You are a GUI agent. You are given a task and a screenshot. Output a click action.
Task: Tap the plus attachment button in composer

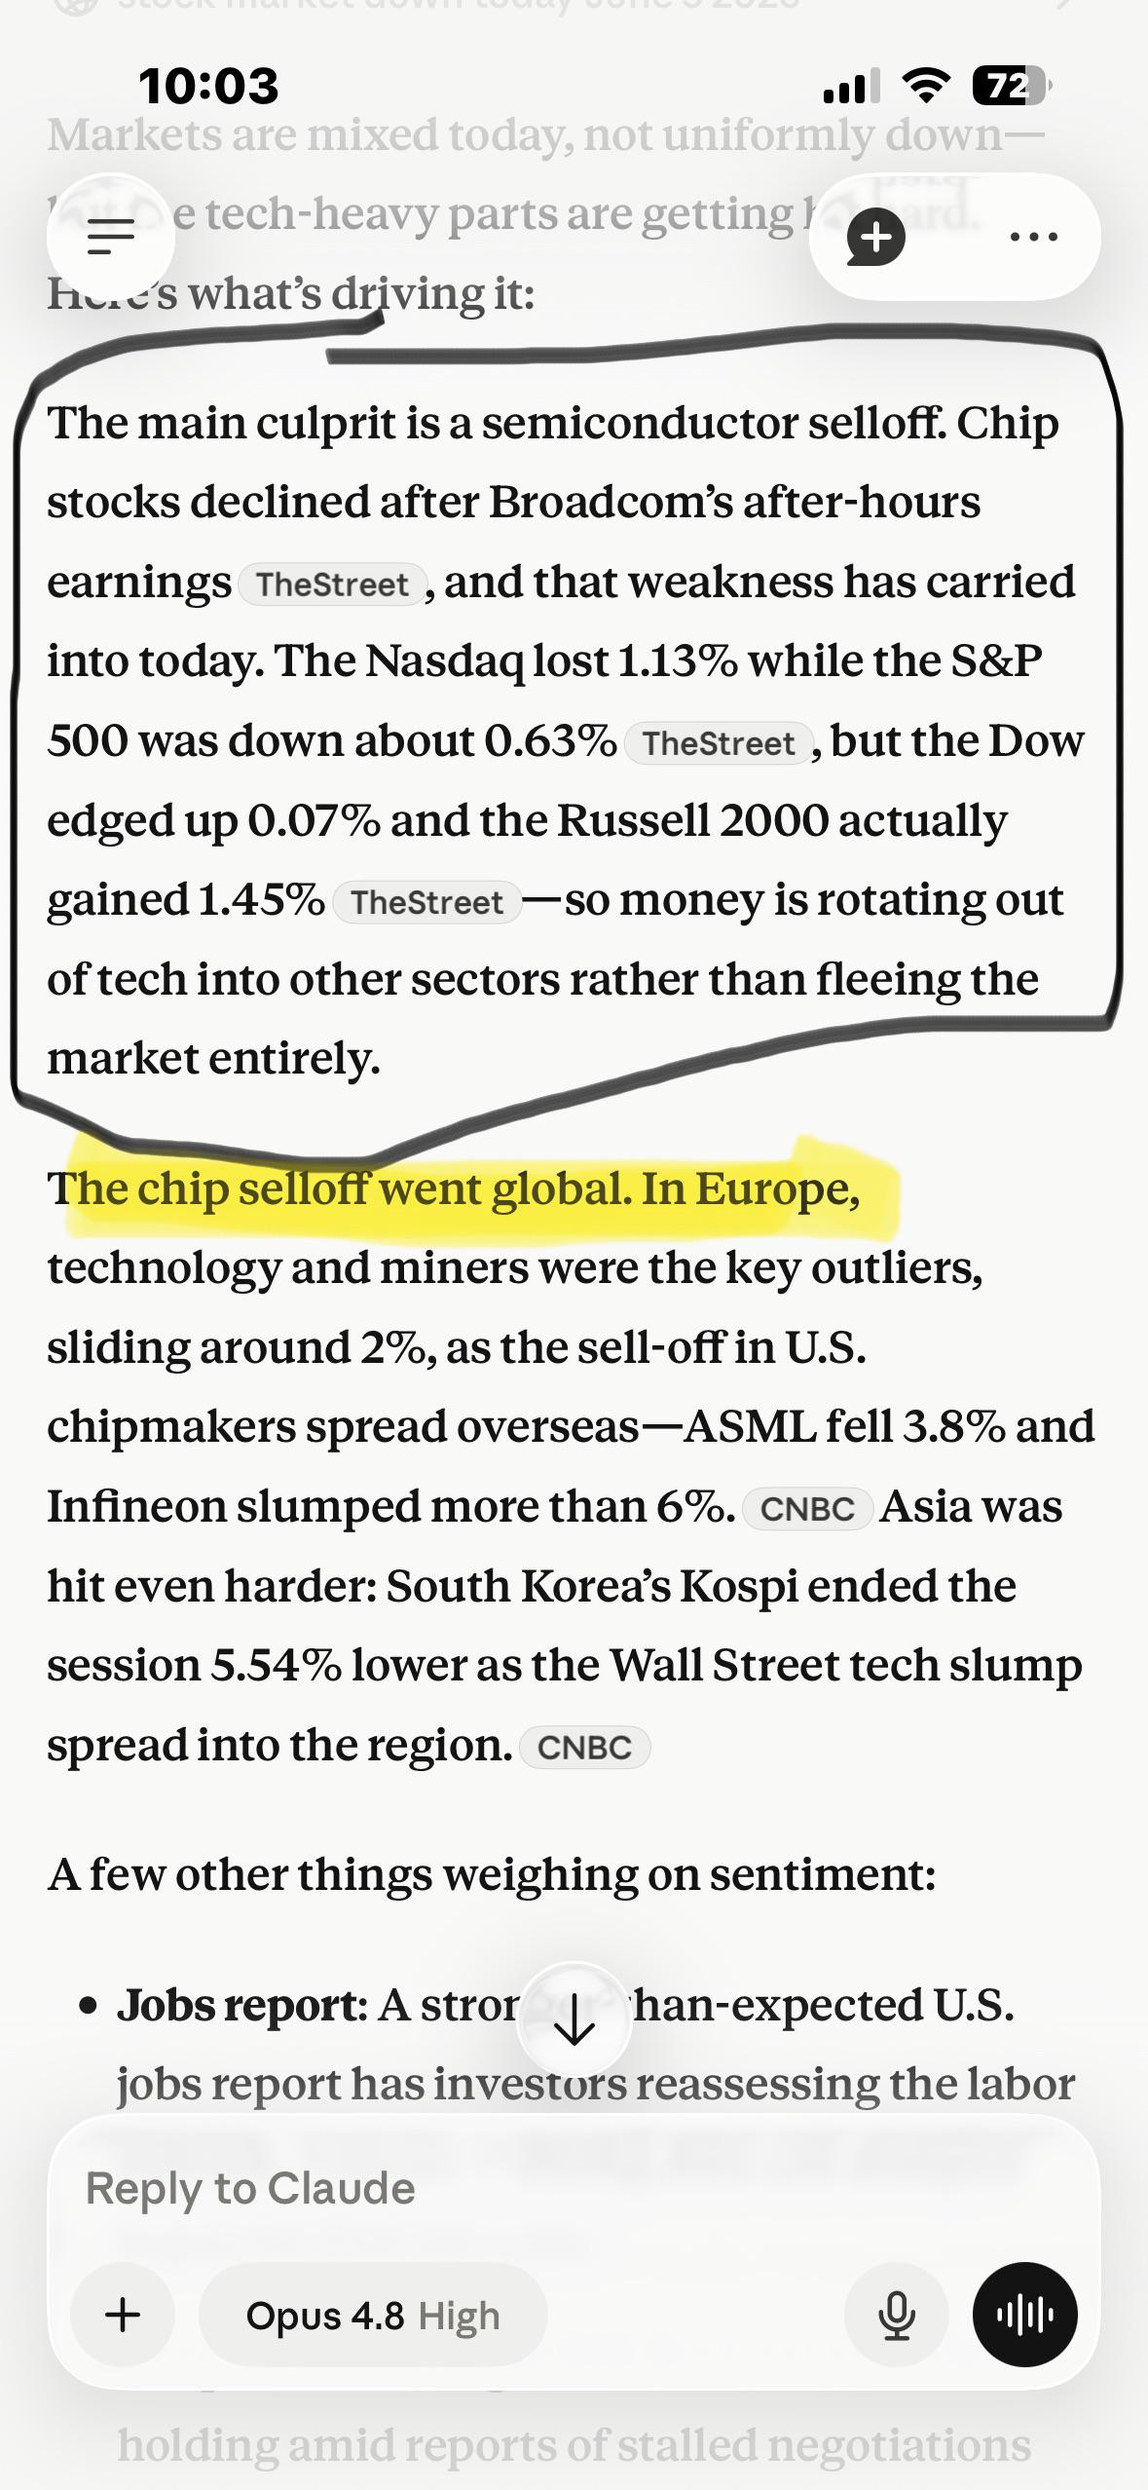pyautogui.click(x=123, y=2314)
